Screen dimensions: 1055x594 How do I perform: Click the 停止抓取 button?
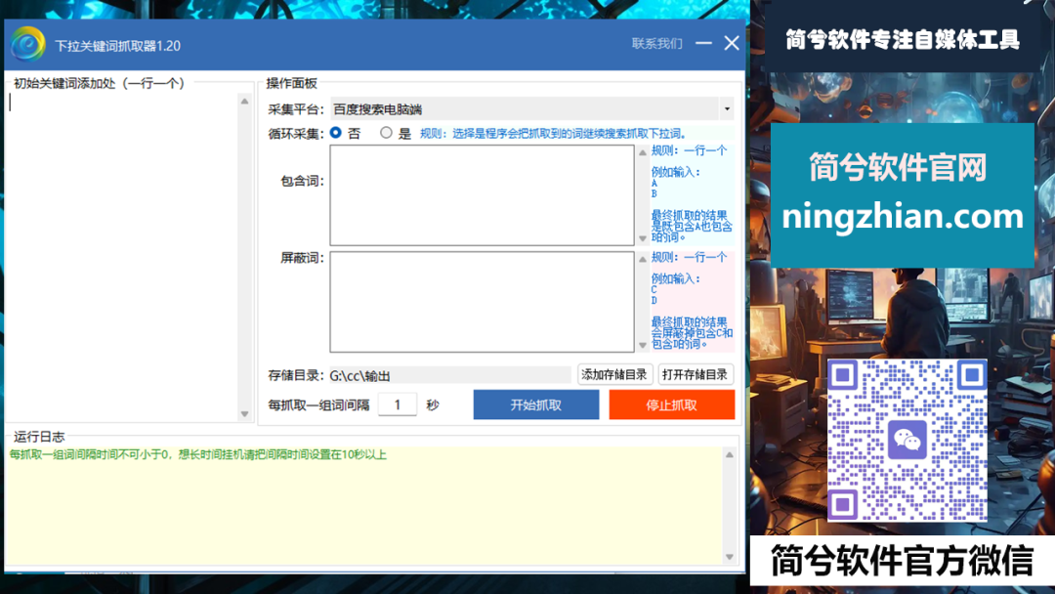tap(671, 404)
